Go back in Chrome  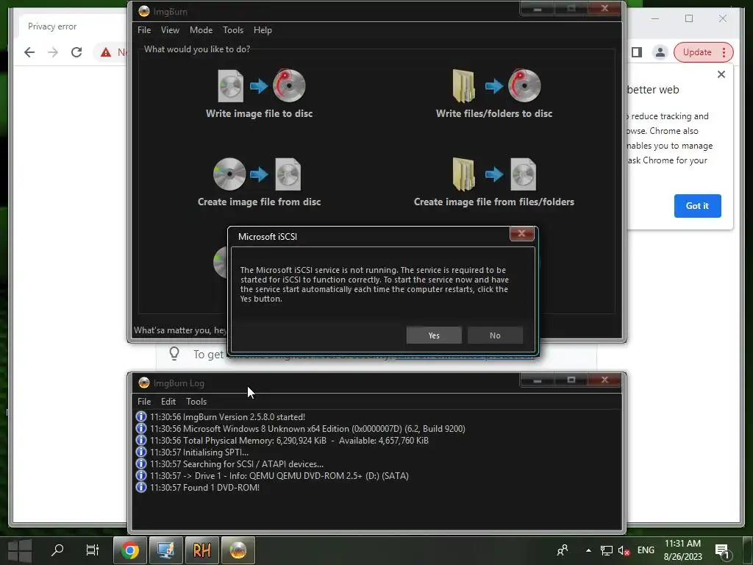point(29,52)
